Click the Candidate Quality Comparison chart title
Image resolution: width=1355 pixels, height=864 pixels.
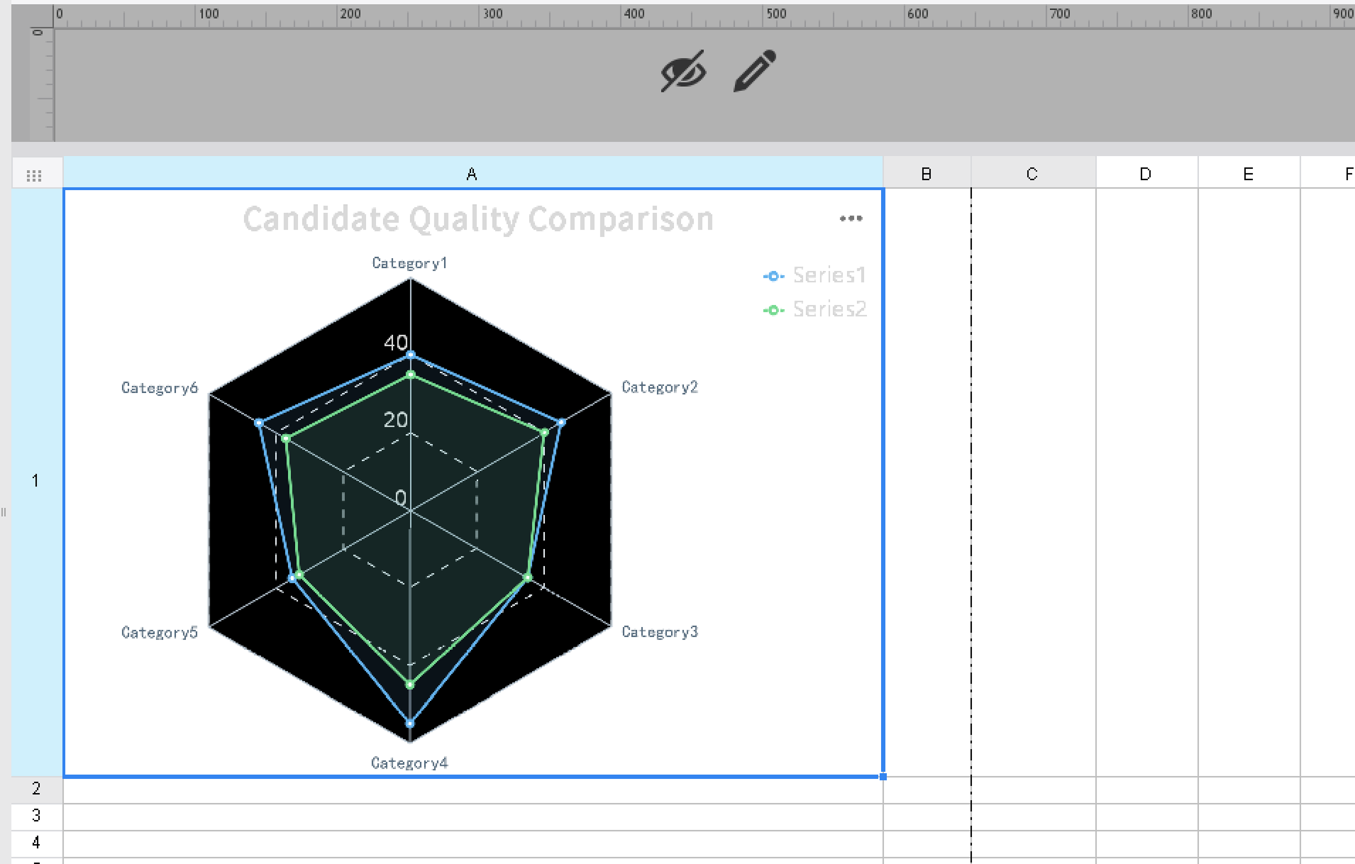coord(478,219)
